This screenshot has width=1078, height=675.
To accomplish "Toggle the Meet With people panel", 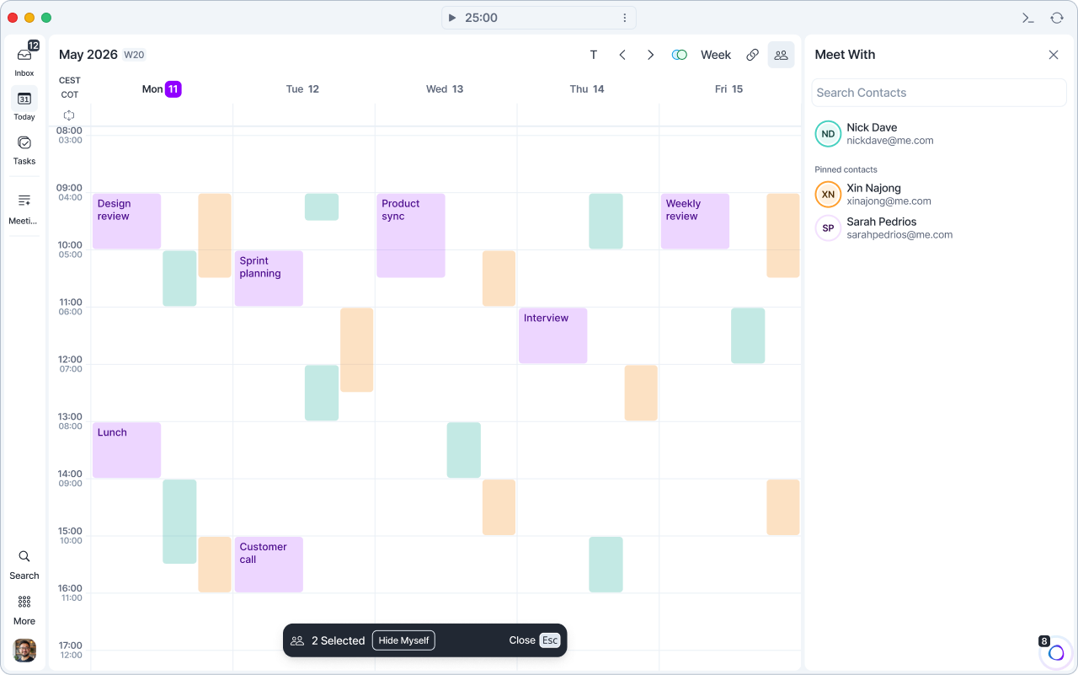I will coord(781,55).
